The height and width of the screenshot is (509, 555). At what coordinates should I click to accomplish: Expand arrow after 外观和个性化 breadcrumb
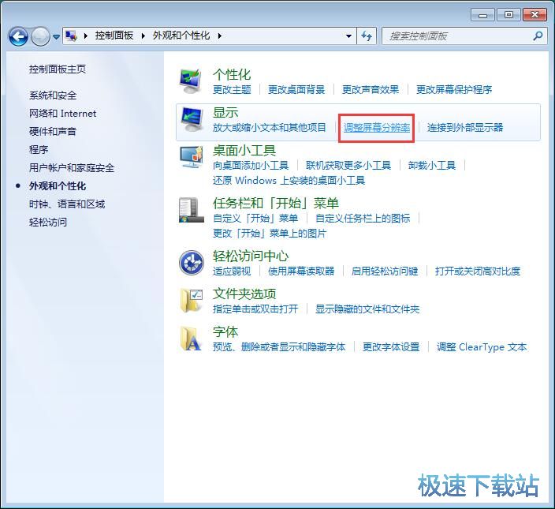click(219, 36)
